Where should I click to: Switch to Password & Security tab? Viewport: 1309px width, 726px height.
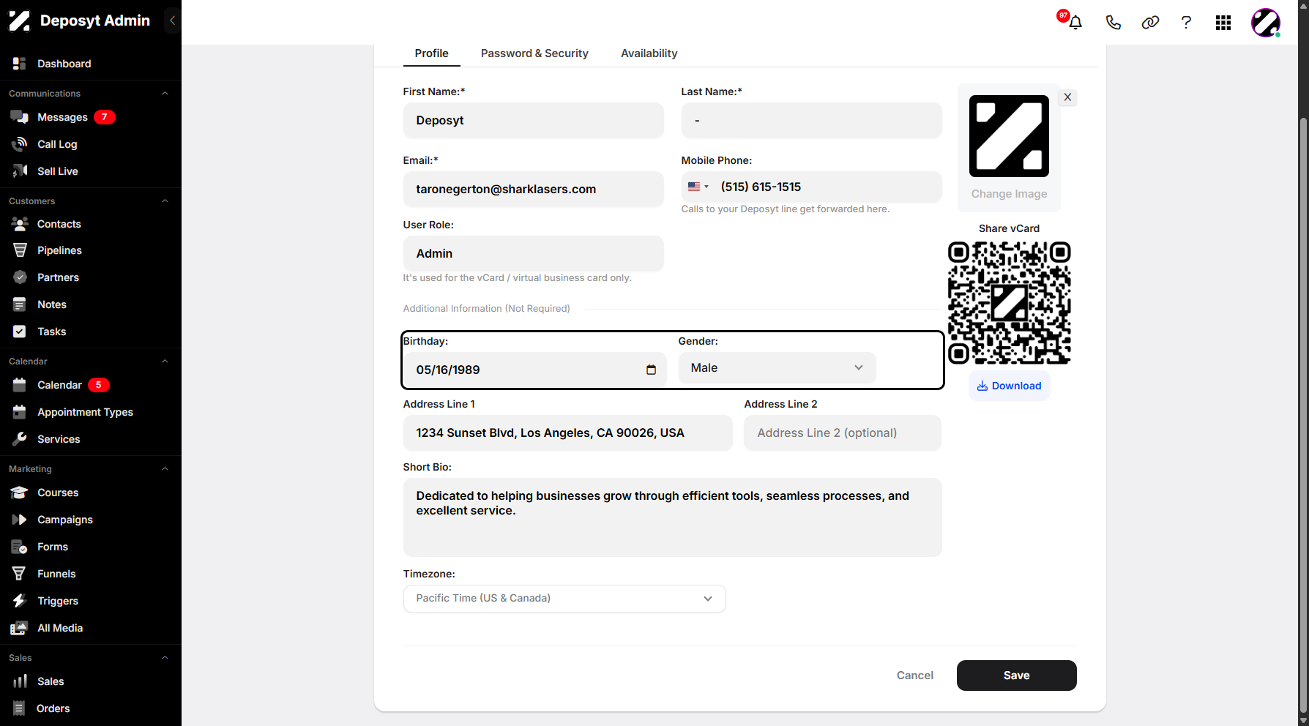point(534,53)
